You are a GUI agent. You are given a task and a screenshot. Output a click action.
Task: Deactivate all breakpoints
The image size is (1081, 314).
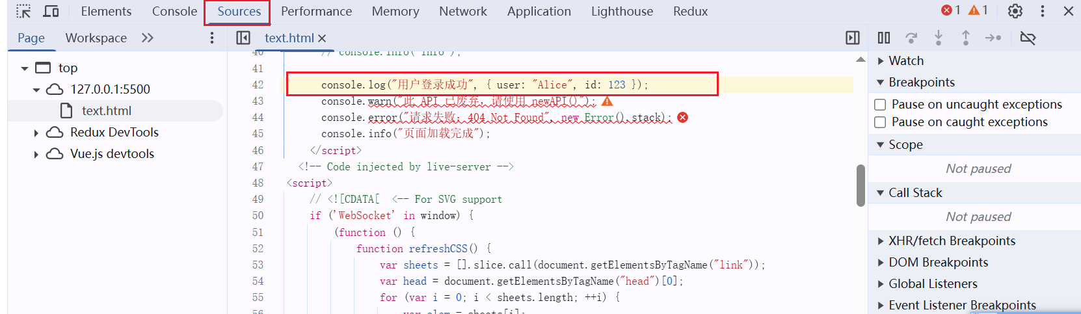tap(1028, 38)
